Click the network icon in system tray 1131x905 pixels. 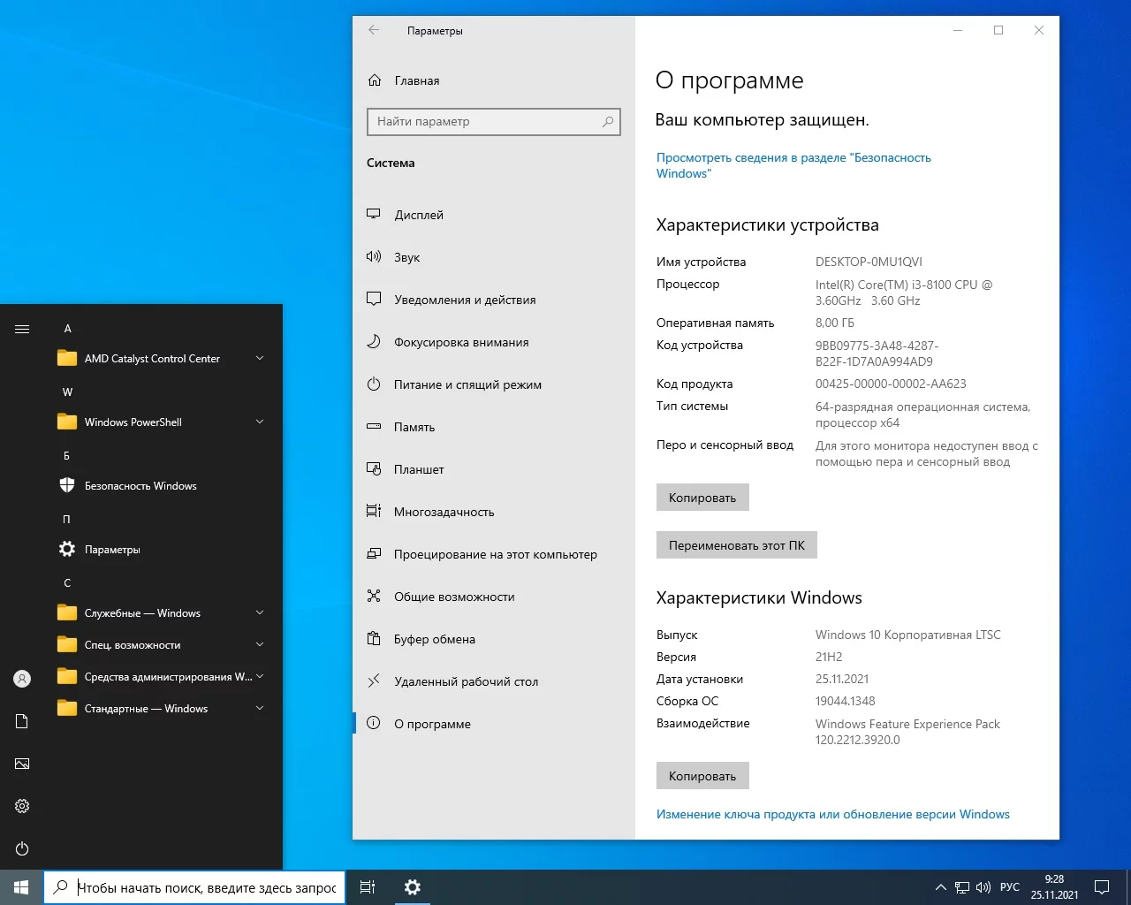[962, 887]
